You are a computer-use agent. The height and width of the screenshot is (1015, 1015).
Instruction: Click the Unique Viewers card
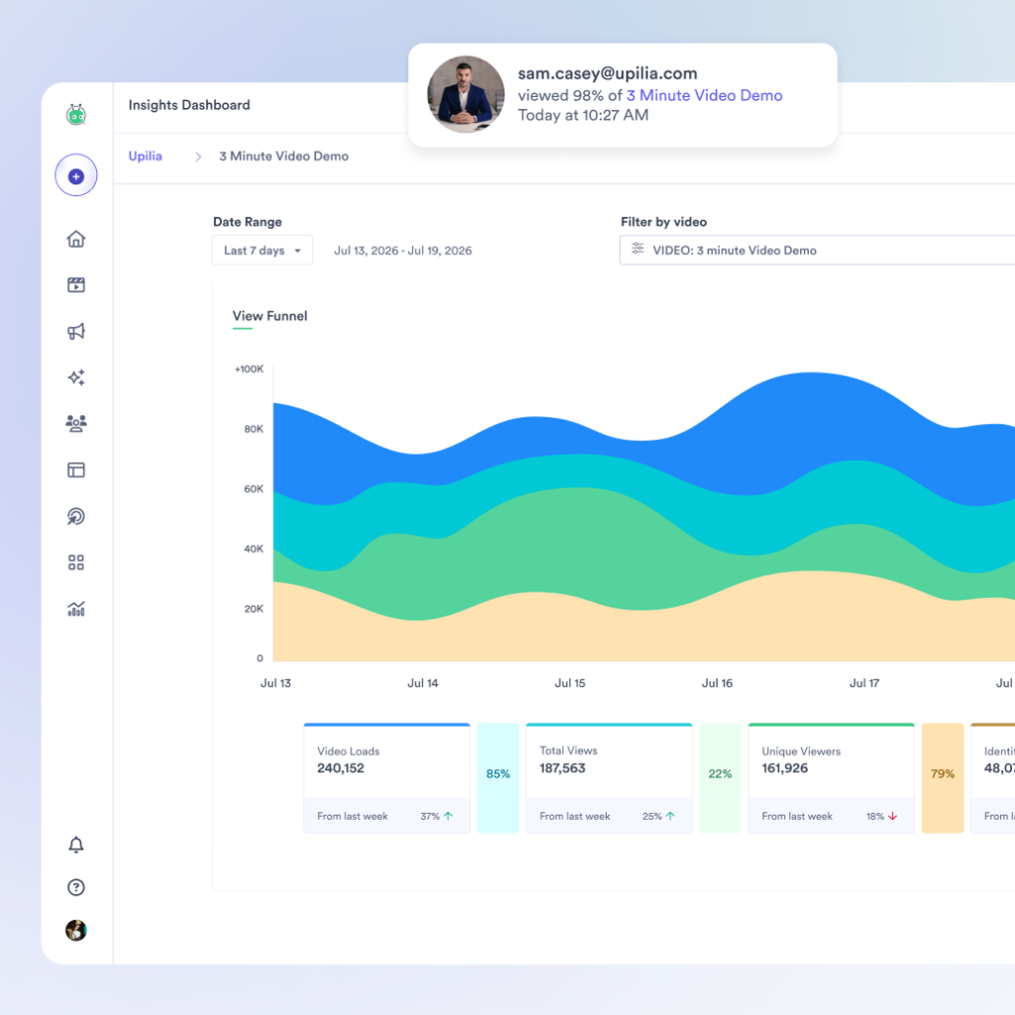click(x=832, y=778)
